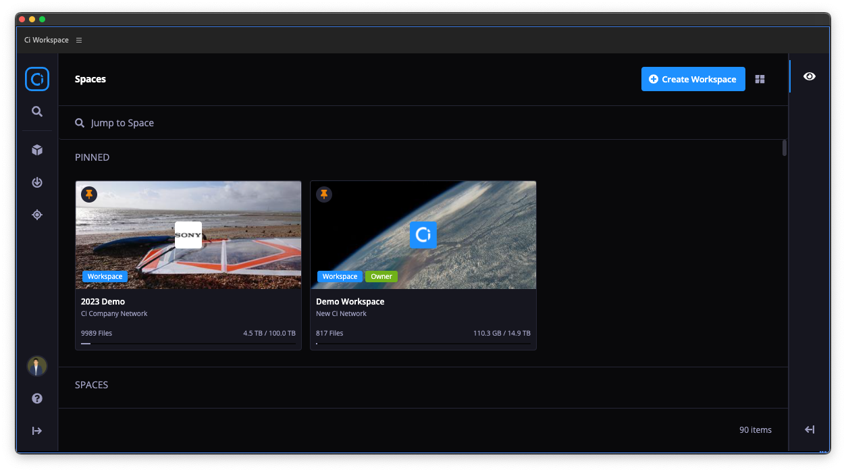
Task: Open your profile via the avatar icon
Action: 37,366
